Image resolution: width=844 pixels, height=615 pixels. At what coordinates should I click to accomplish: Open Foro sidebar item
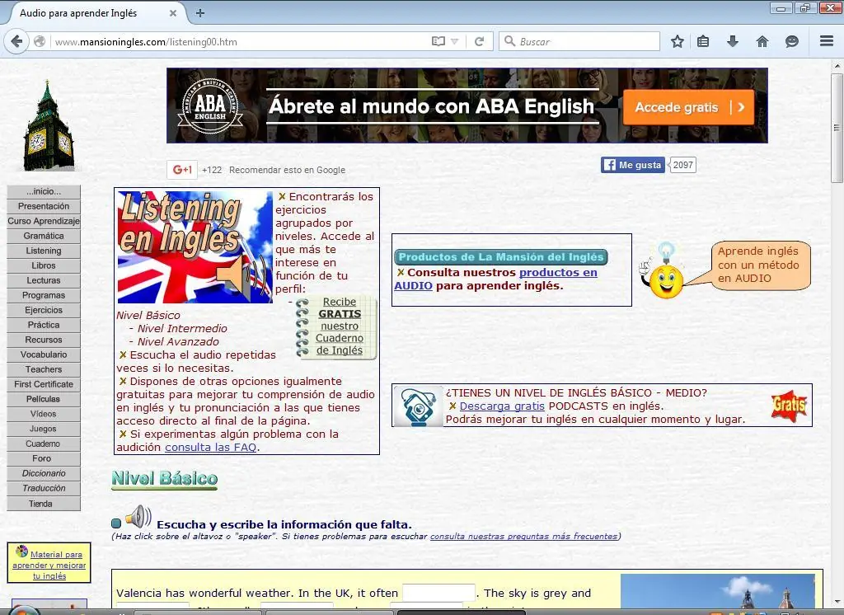[44, 458]
